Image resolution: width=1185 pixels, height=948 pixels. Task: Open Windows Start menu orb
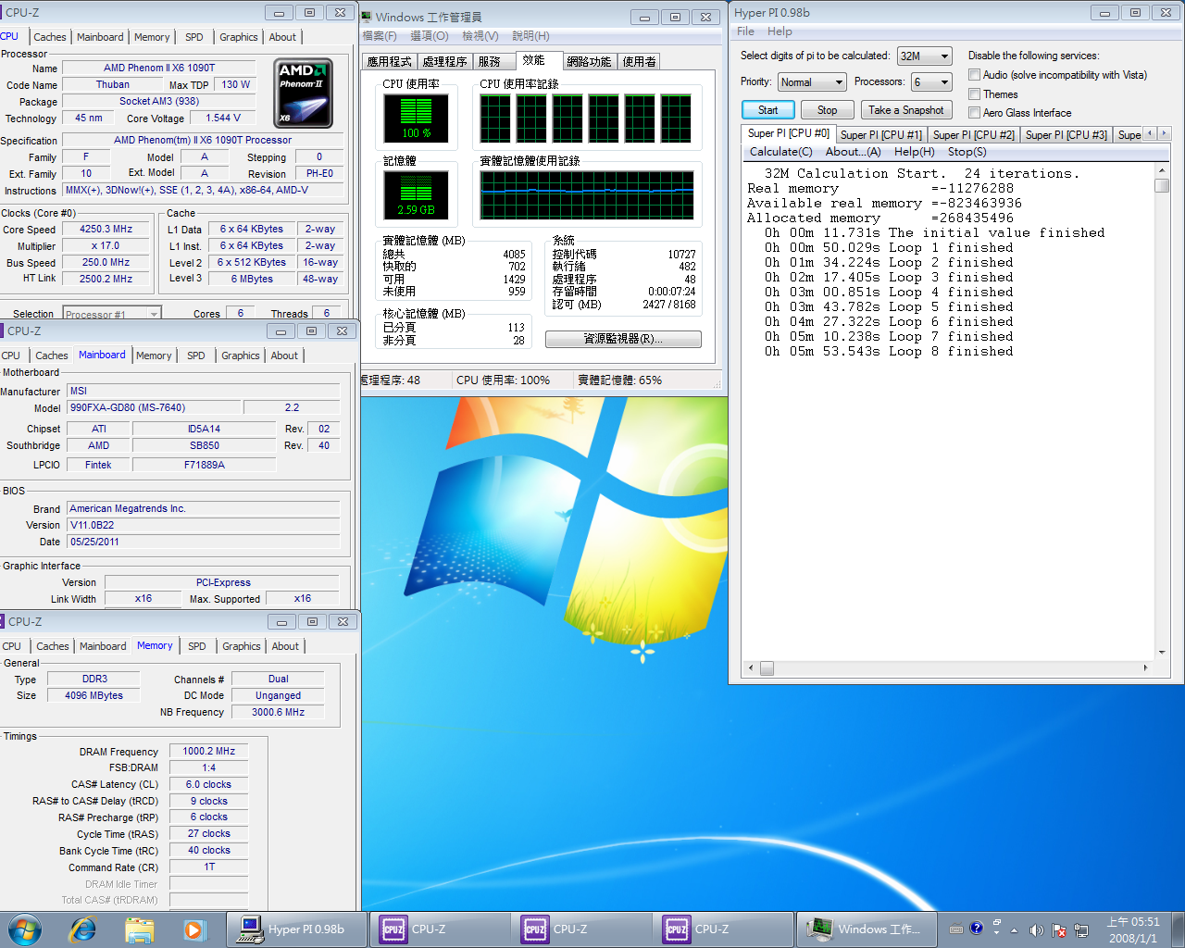click(x=25, y=929)
